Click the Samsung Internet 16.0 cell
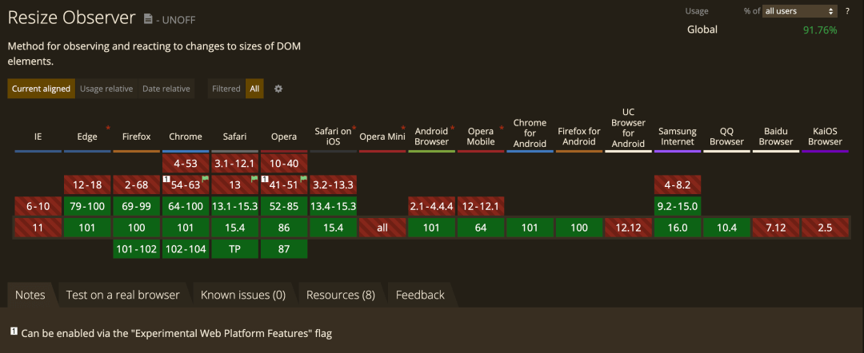 pos(678,228)
